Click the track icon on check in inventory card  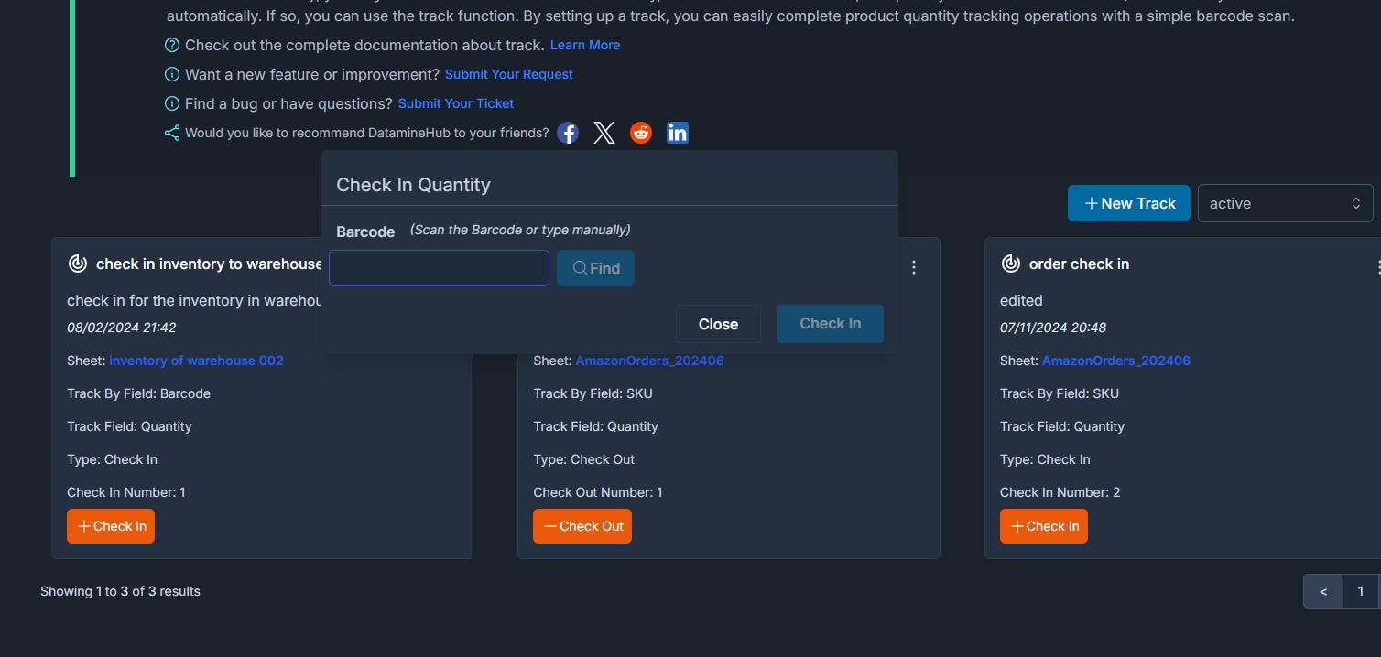pyautogui.click(x=78, y=264)
